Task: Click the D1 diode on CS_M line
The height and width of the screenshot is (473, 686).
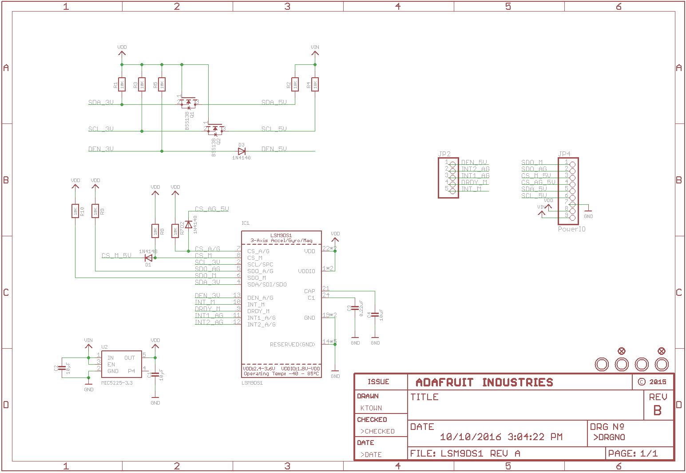Action: [x=149, y=258]
